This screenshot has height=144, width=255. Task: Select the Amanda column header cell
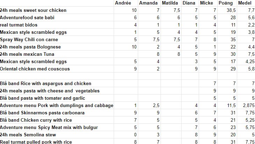pos(149,3)
